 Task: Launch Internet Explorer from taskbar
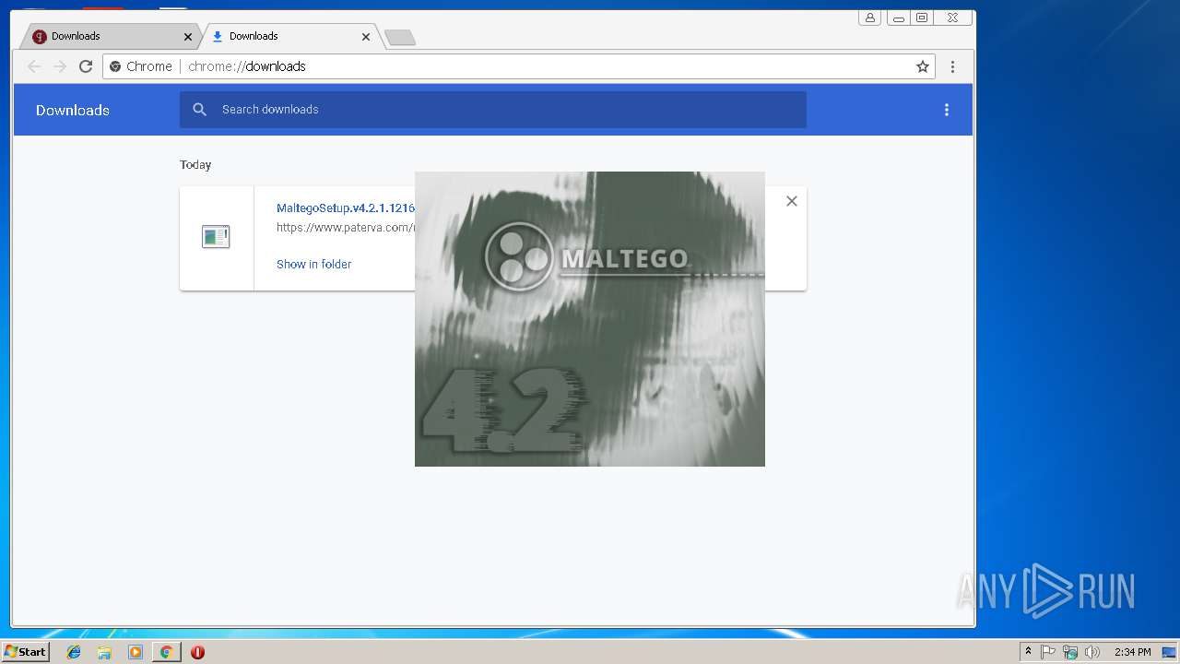(74, 652)
